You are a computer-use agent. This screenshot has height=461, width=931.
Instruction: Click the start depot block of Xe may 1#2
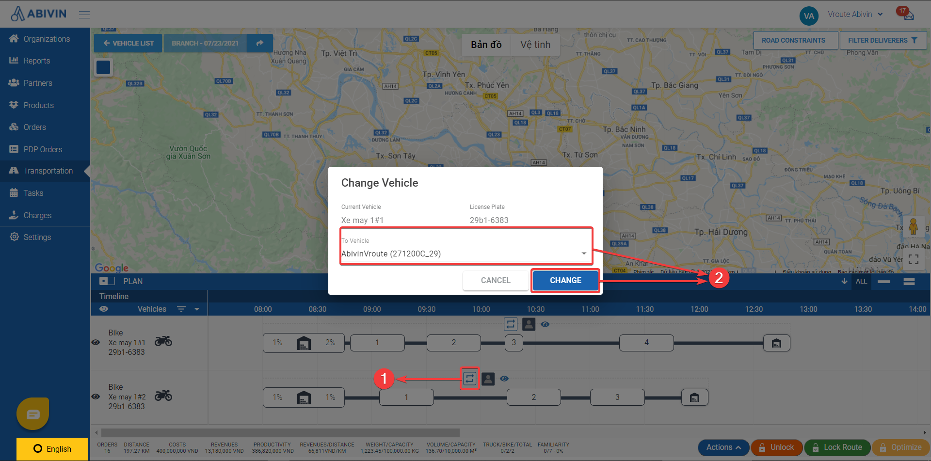click(304, 397)
